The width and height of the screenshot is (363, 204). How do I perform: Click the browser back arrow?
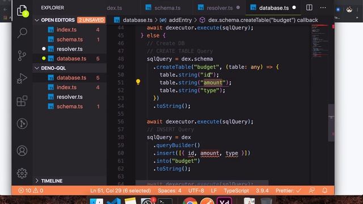(5, 10)
